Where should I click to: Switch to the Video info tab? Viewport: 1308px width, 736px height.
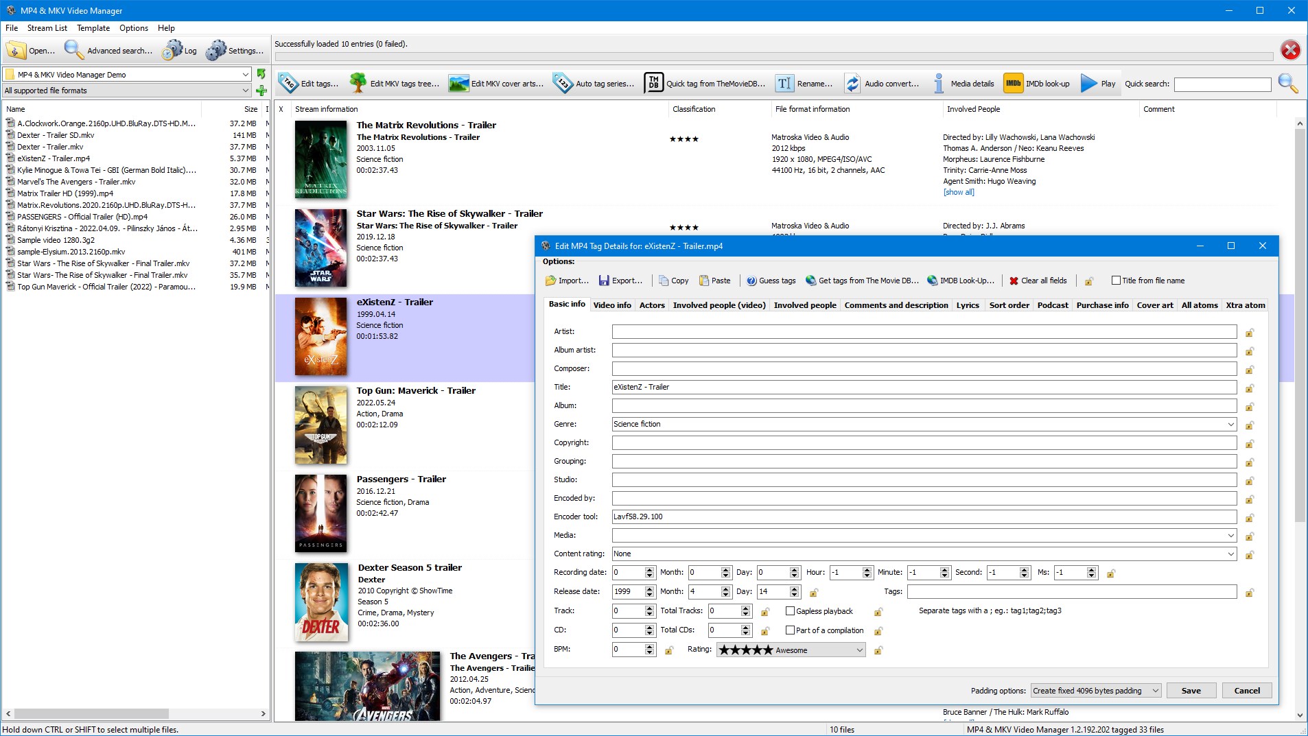612,305
